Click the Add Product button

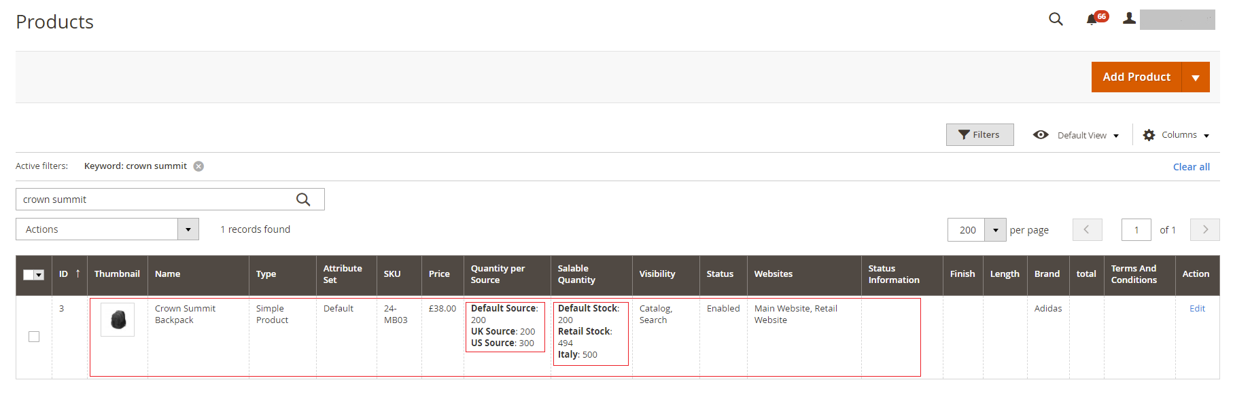pos(1136,77)
